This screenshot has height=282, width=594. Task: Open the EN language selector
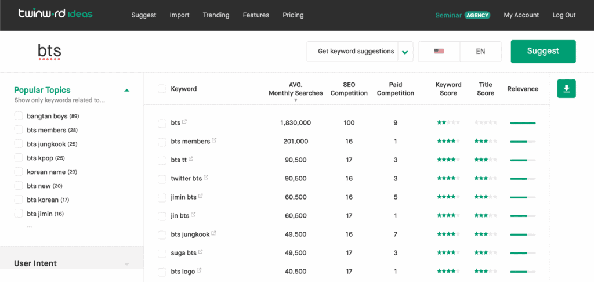coord(480,52)
